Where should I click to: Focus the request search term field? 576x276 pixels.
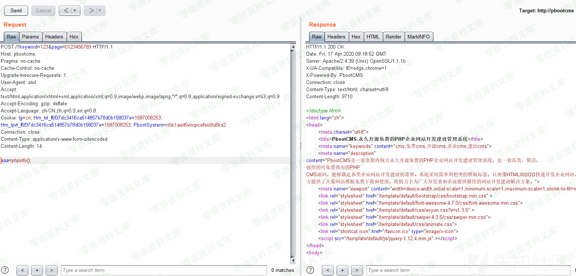[164, 270]
